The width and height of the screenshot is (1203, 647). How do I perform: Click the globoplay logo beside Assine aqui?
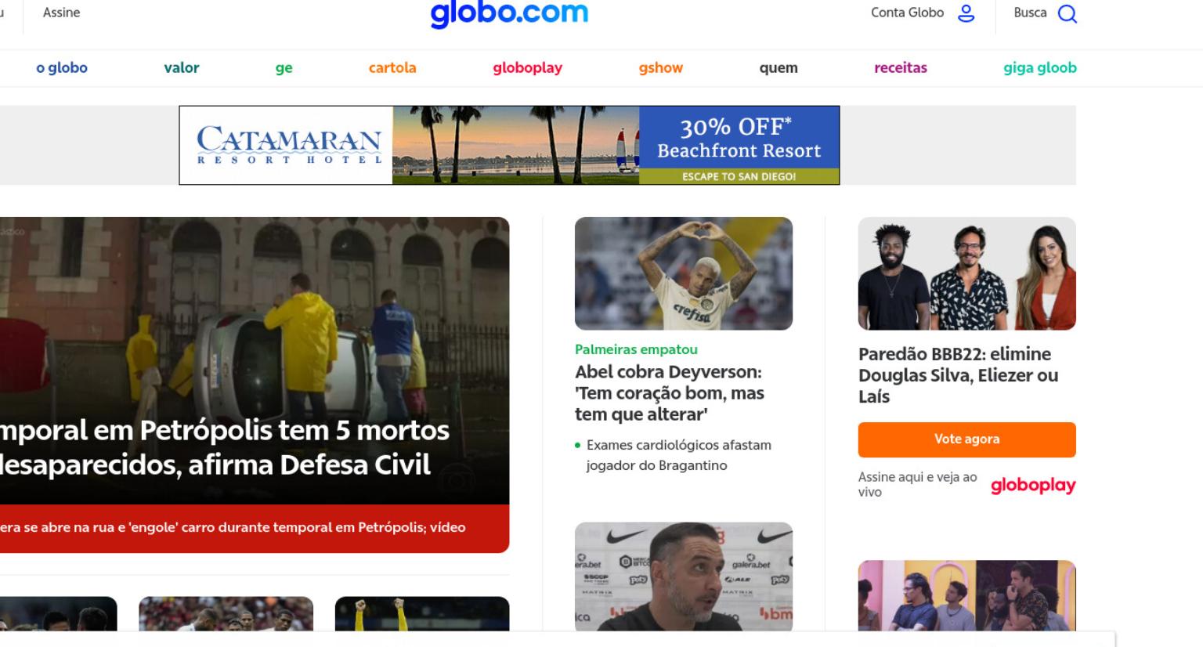[x=1033, y=485]
